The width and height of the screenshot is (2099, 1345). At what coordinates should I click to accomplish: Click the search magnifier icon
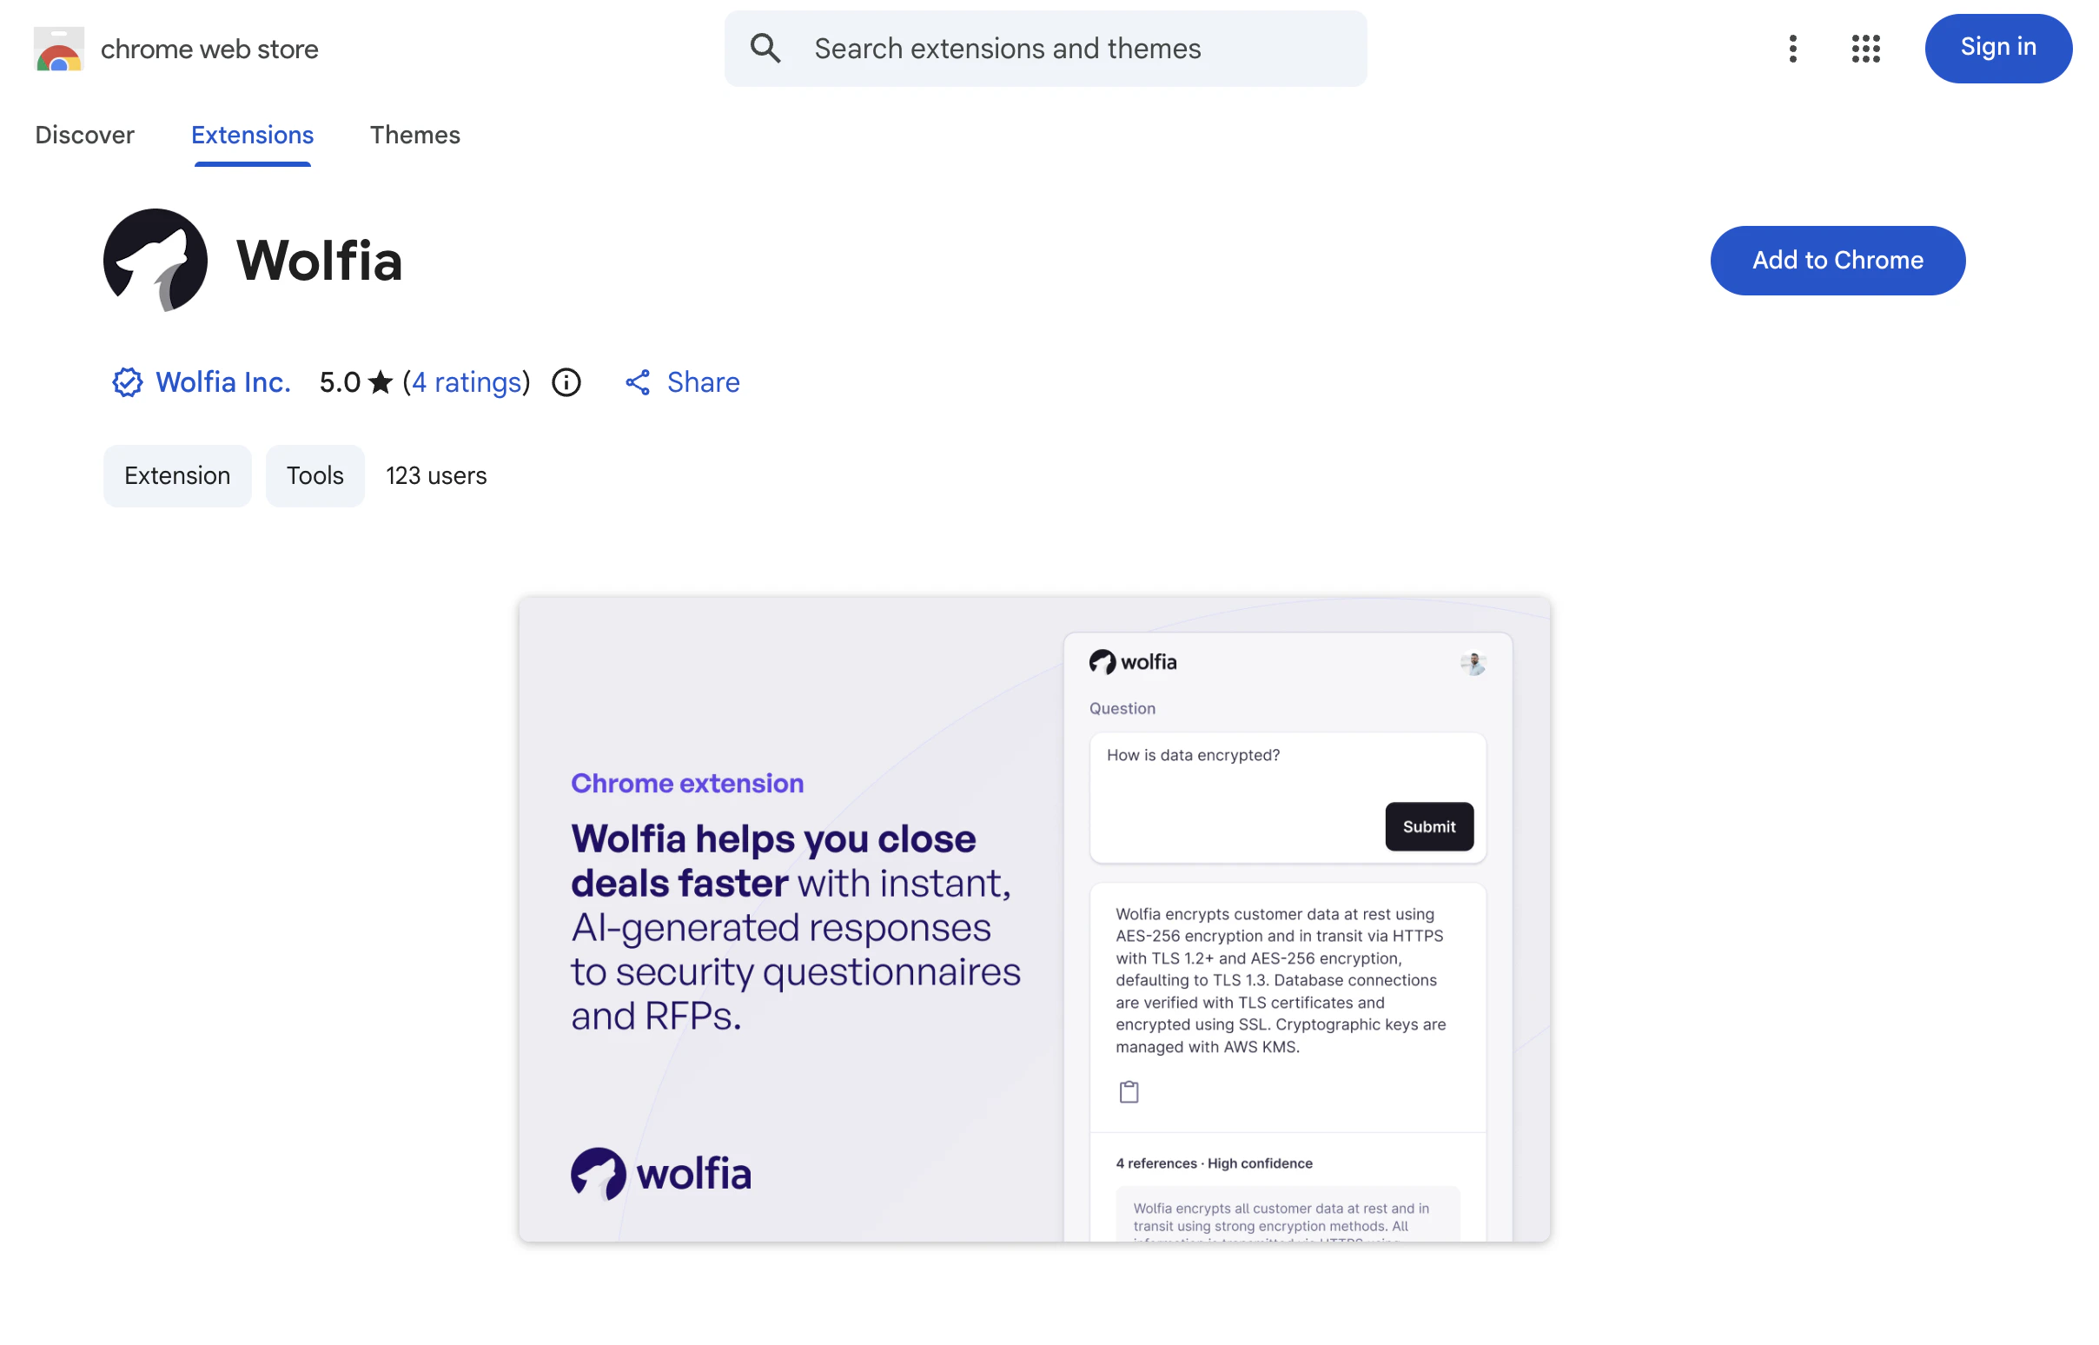coord(765,49)
